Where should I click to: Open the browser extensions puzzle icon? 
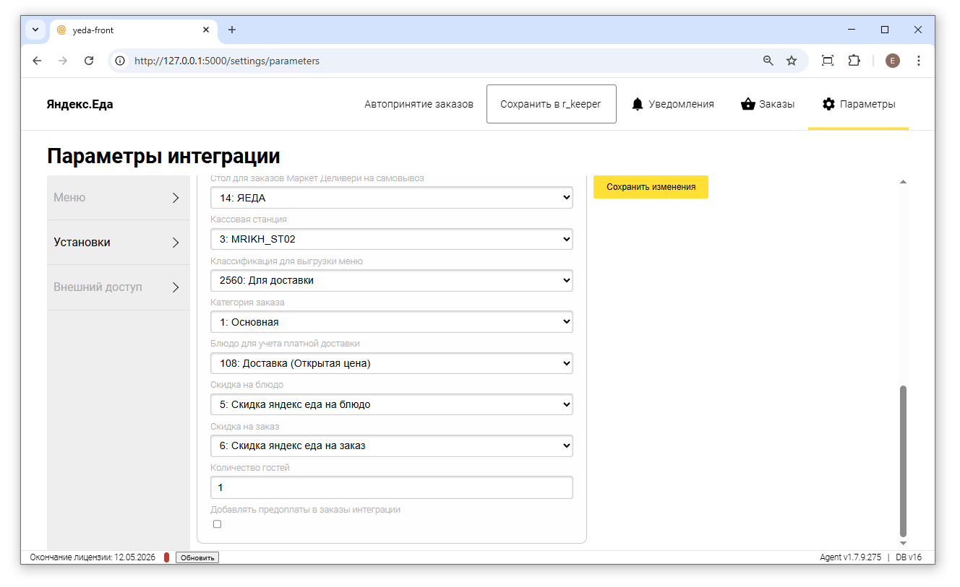click(854, 61)
